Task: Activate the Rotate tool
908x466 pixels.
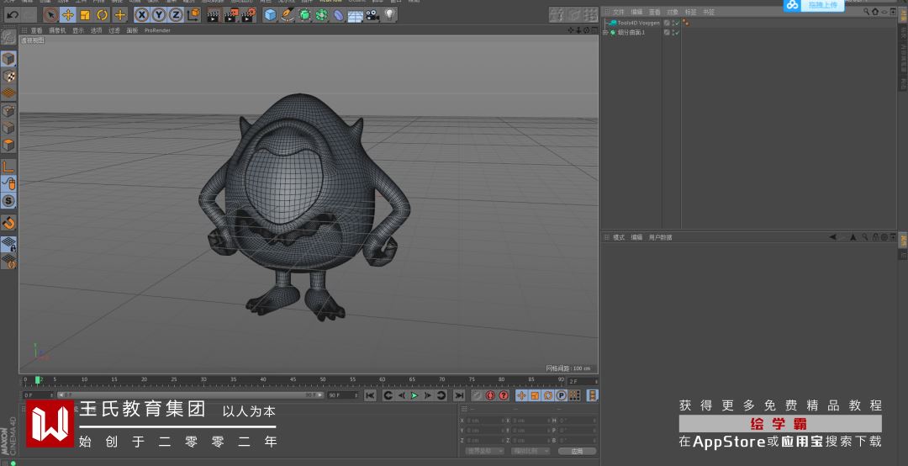Action: [103, 15]
